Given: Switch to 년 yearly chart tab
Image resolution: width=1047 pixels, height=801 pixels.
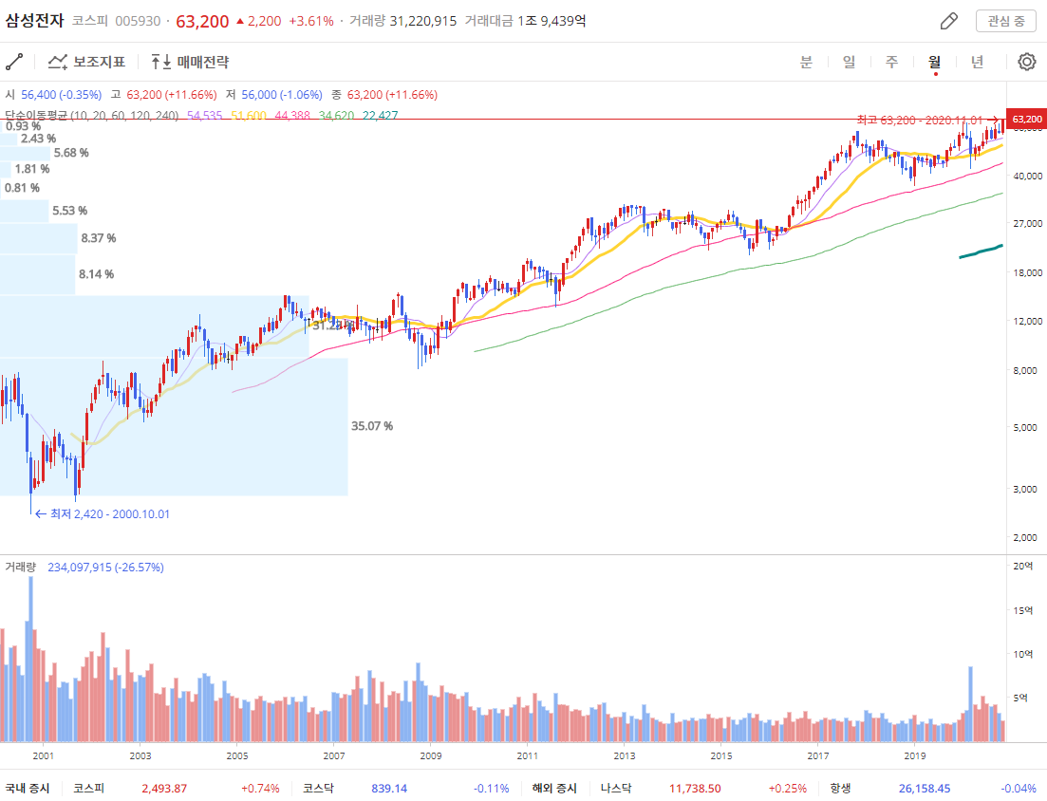Looking at the screenshot, I should pyautogui.click(x=977, y=62).
